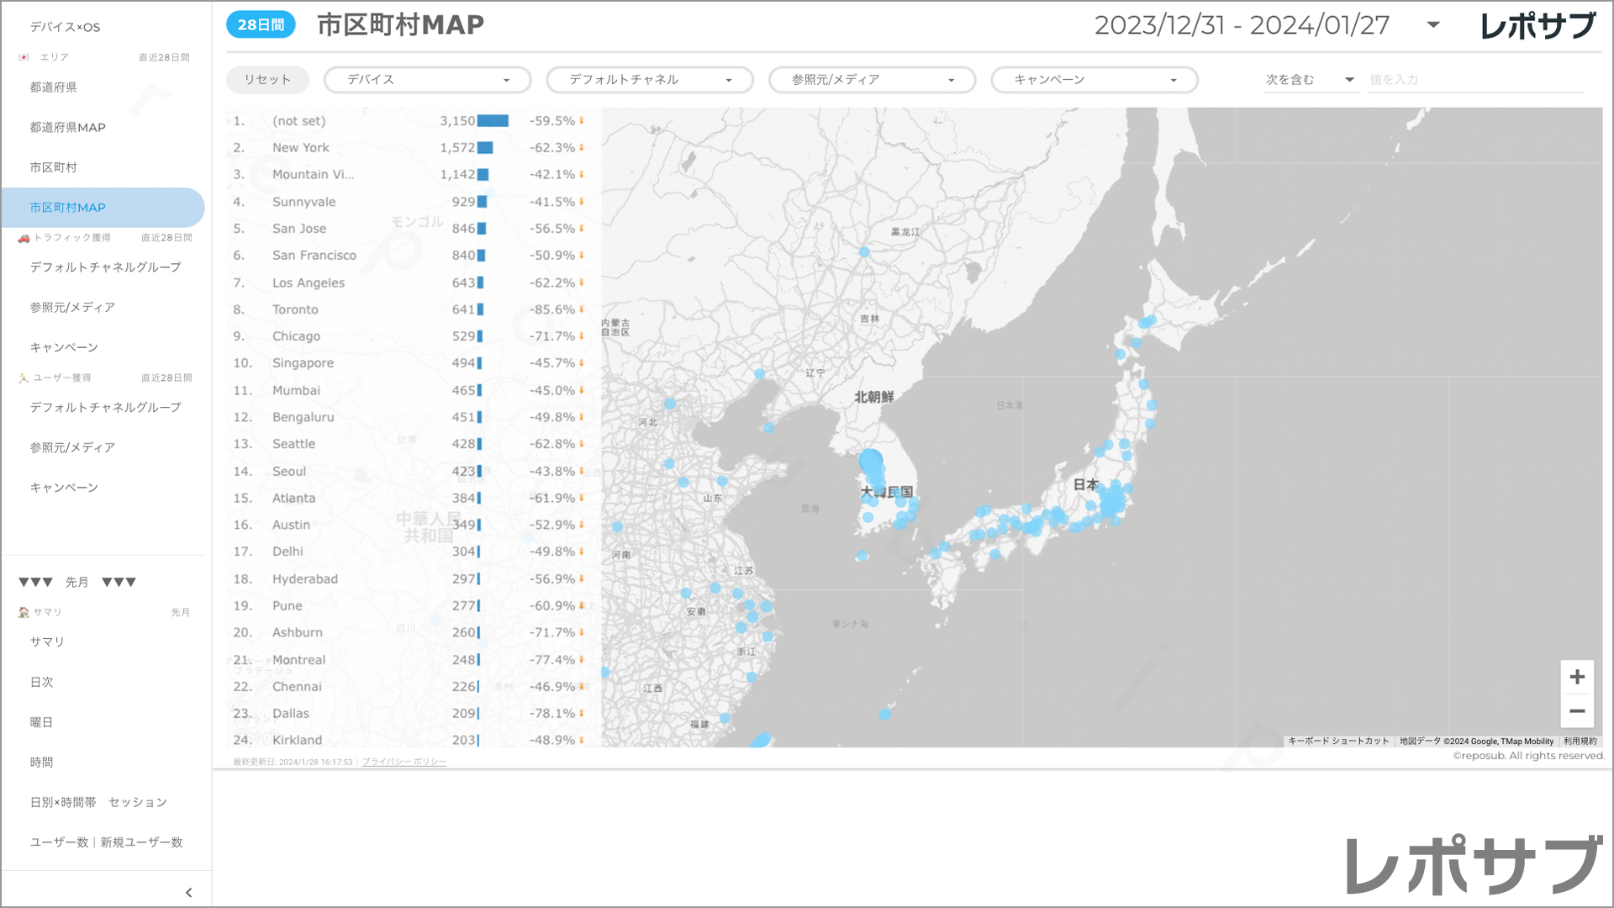
Task: Switch to the 市区町村 sidebar page
Action: (54, 167)
